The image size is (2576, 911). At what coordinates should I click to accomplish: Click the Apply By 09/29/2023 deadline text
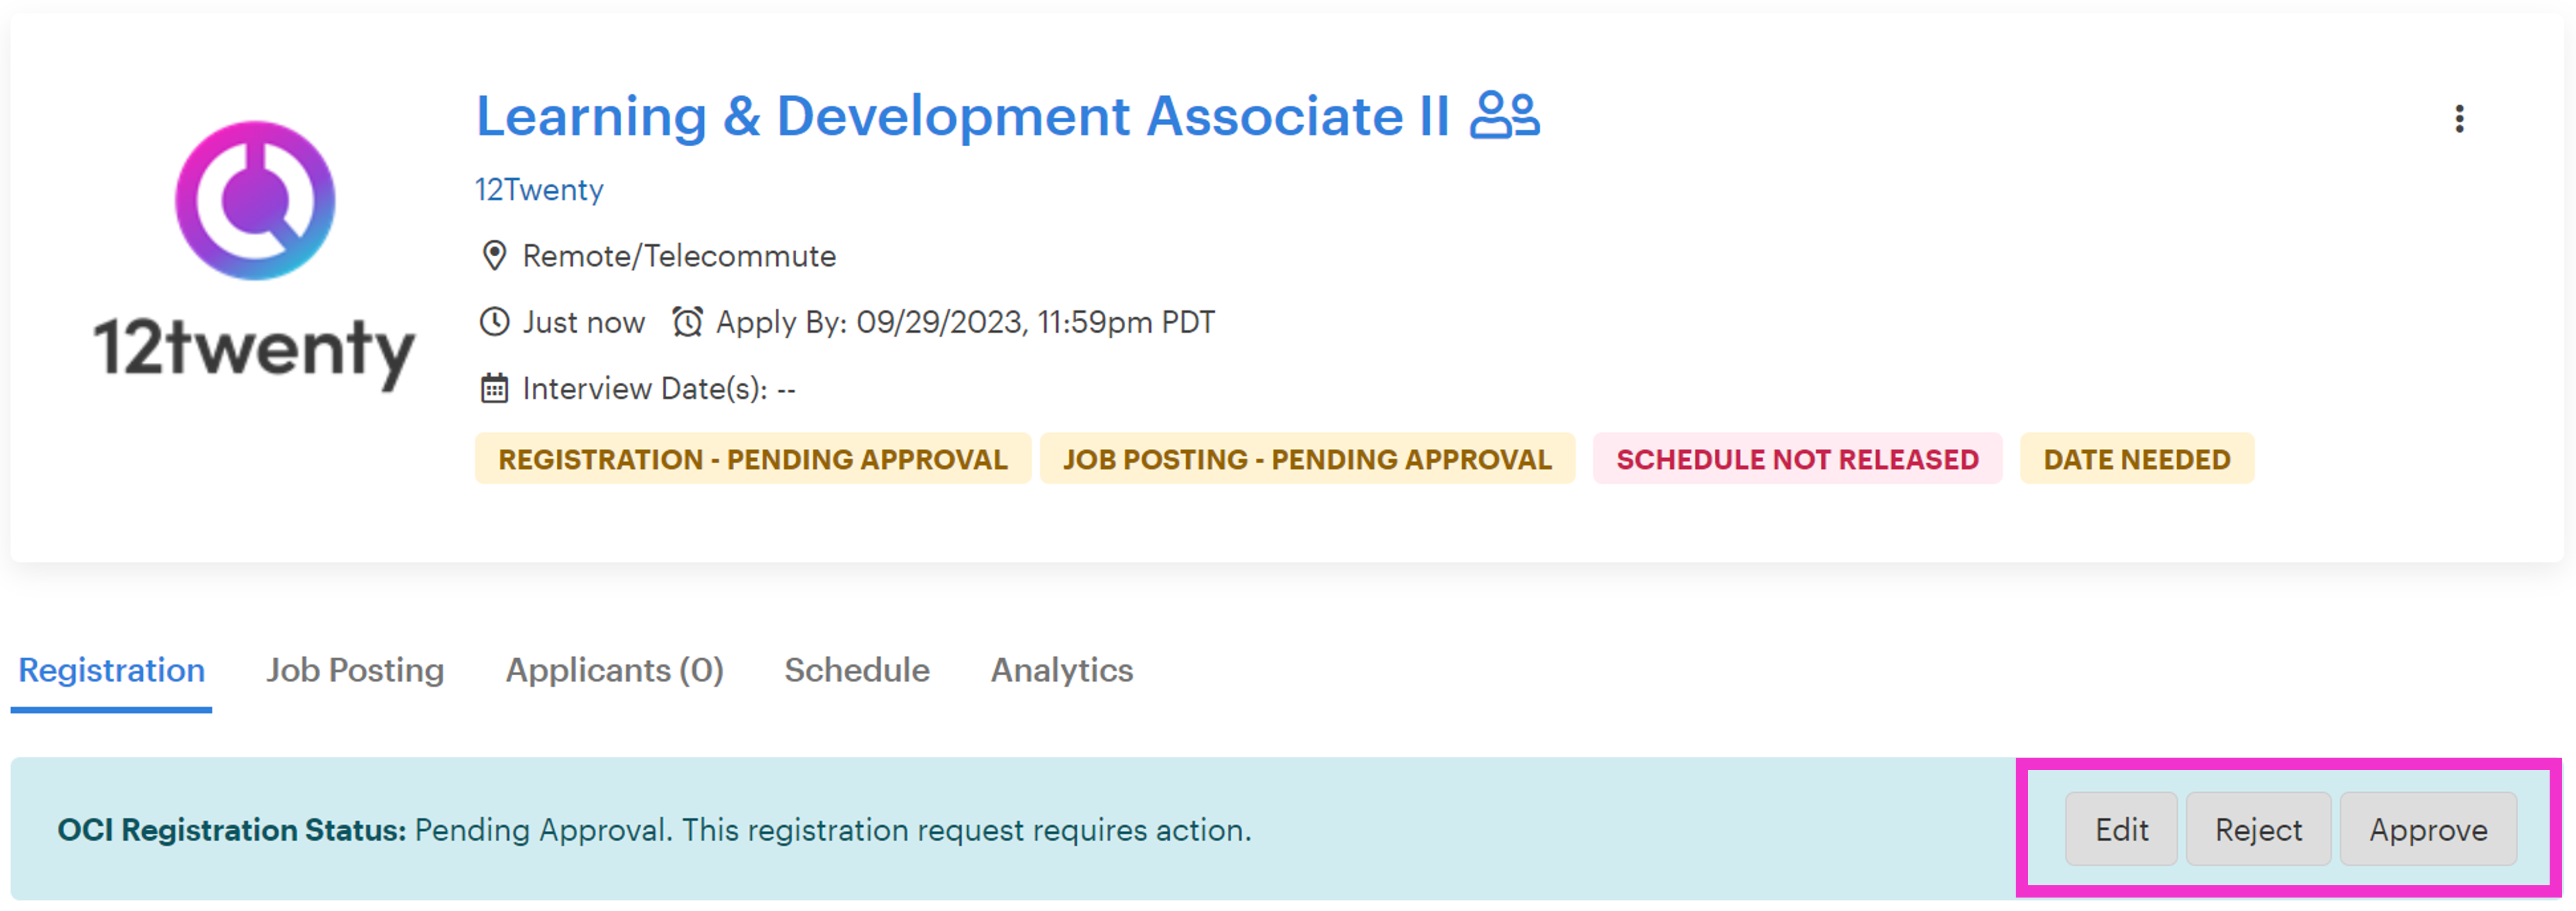[x=965, y=322]
